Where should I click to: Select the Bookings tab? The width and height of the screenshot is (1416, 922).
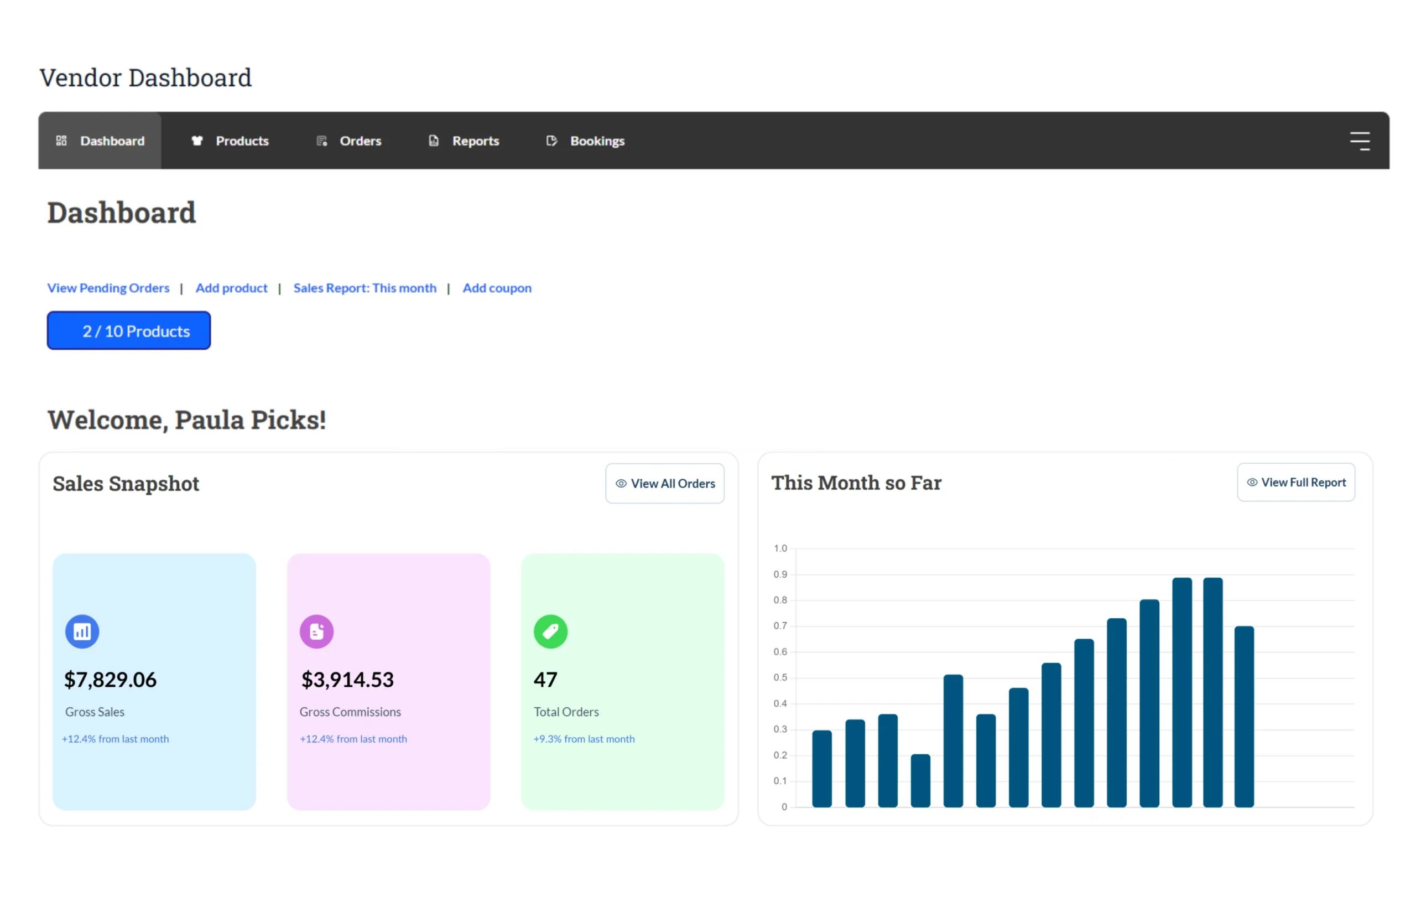(585, 141)
